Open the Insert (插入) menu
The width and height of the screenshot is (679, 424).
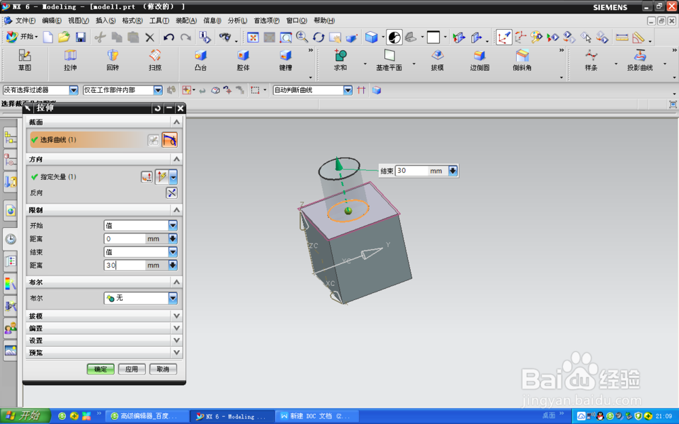105,21
